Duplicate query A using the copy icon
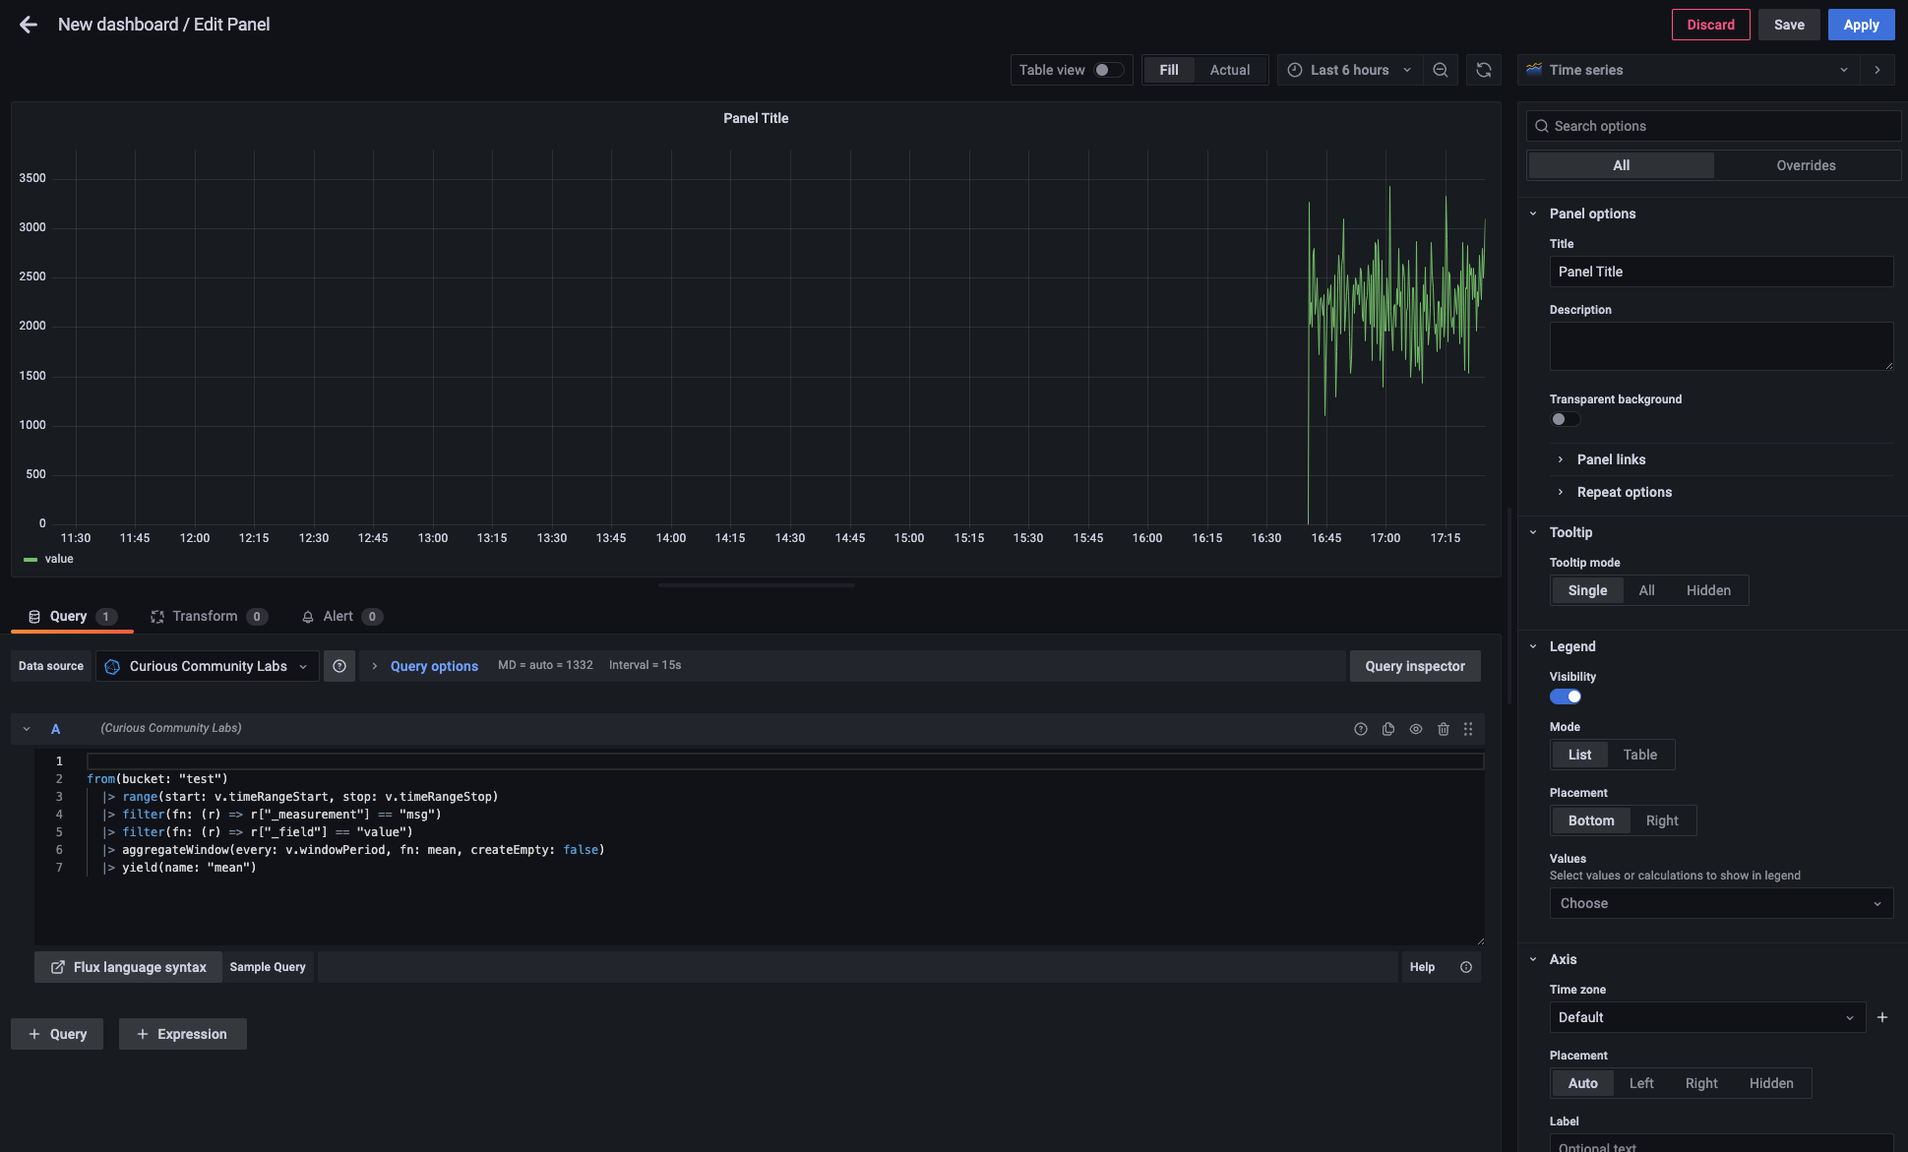 point(1388,728)
